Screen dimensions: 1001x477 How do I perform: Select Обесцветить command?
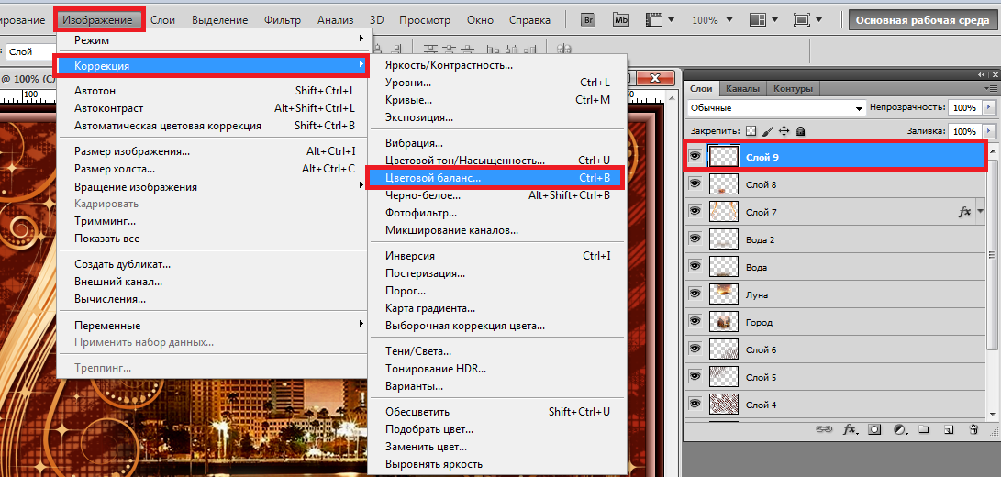tap(497, 411)
